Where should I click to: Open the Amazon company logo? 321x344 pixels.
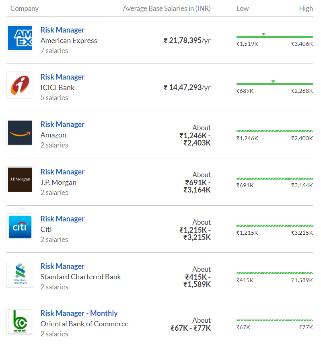coord(20,133)
